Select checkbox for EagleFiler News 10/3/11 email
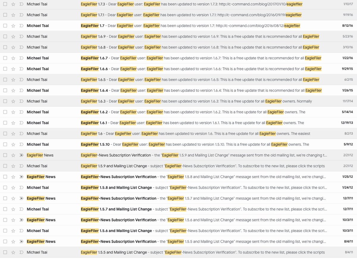This screenshot has height=259, width=357. 5,220
